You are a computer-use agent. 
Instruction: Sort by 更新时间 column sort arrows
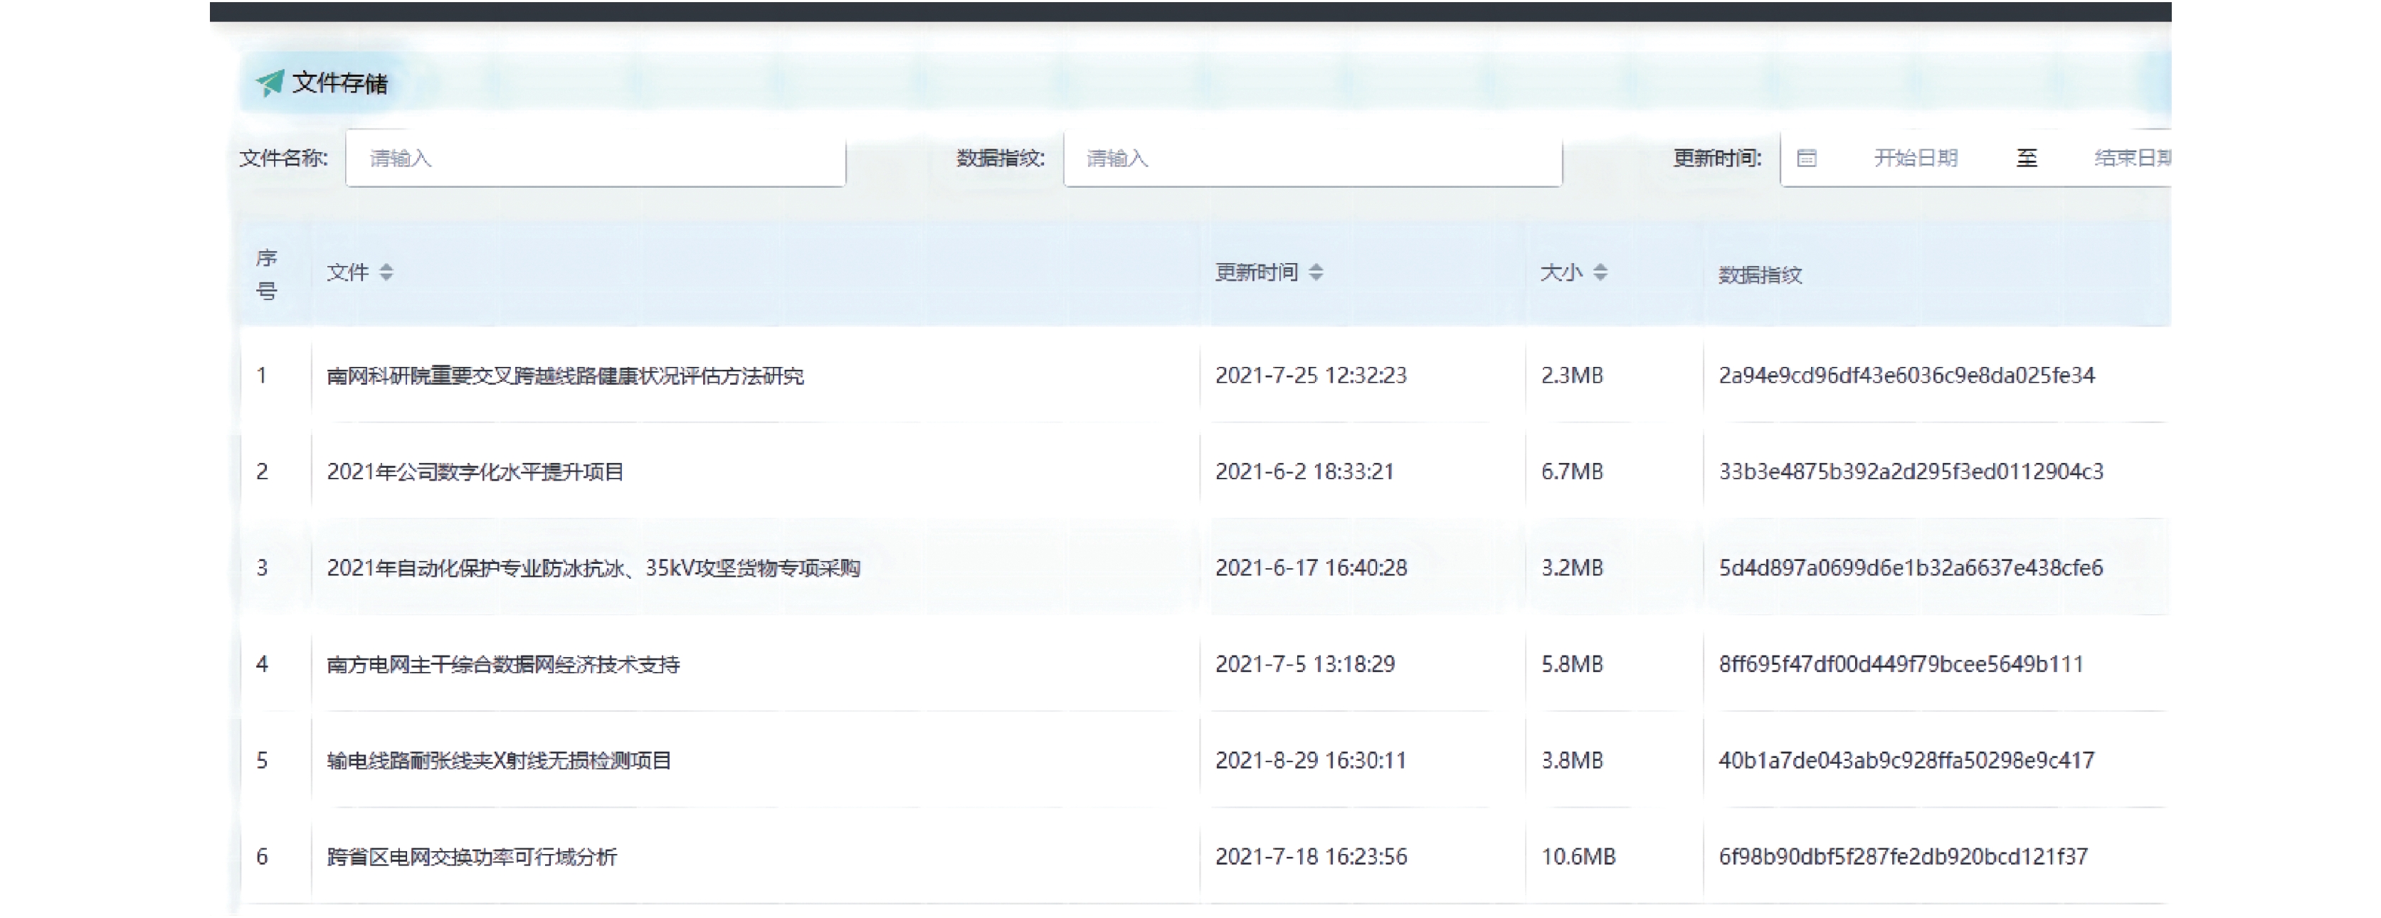1315,272
